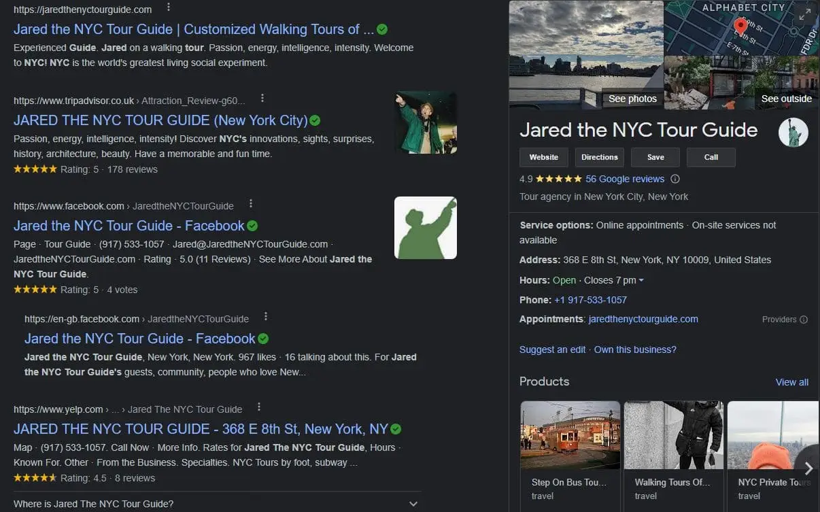Click the phone number +1 917-533-1057
Image resolution: width=820 pixels, height=512 pixels.
(x=590, y=300)
